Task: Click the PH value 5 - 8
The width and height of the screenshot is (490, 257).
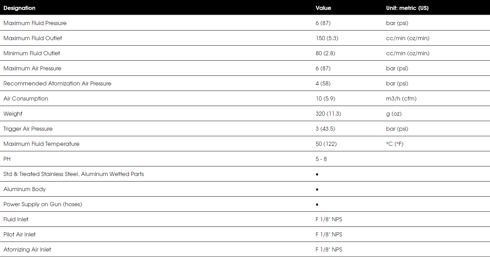Action: pos(321,159)
